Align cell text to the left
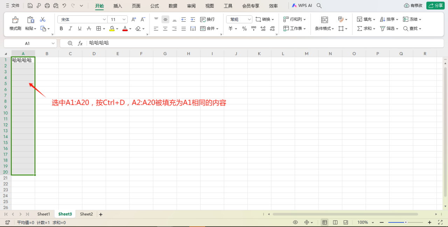Screen dimensions: 448x227 click(156, 28)
